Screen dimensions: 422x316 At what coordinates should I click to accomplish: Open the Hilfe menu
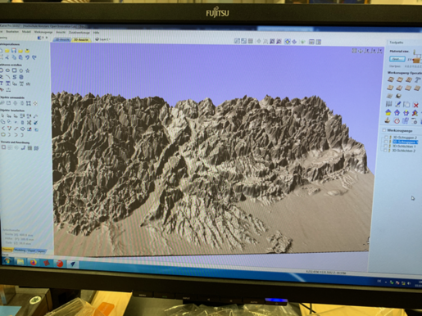[x=96, y=33]
